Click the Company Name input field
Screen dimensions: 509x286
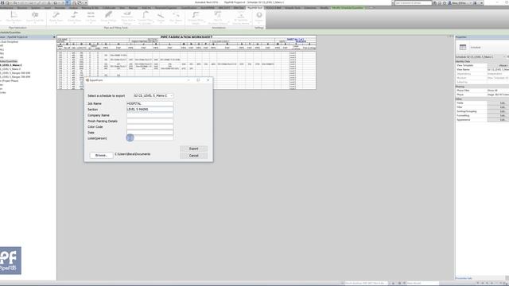point(150,115)
